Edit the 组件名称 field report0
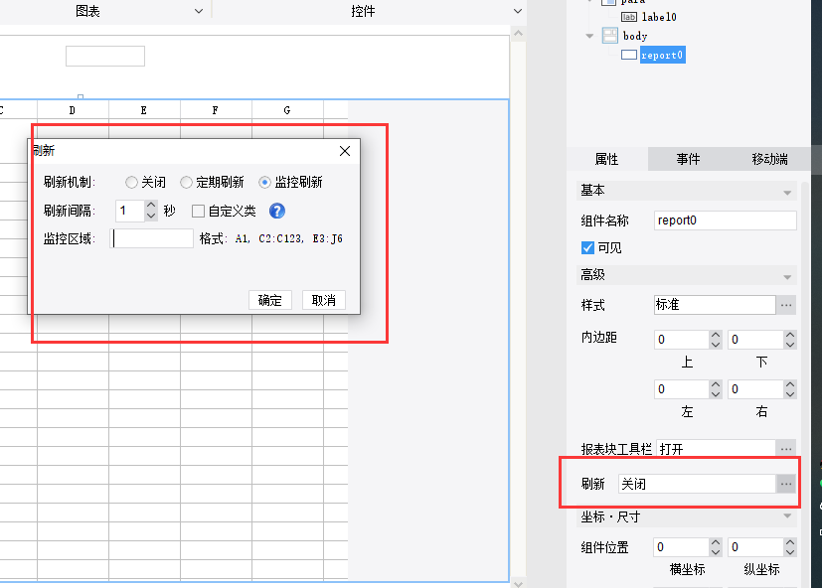This screenshot has width=822, height=588. (x=725, y=220)
